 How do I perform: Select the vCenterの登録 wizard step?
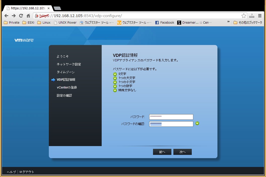(x=67, y=87)
